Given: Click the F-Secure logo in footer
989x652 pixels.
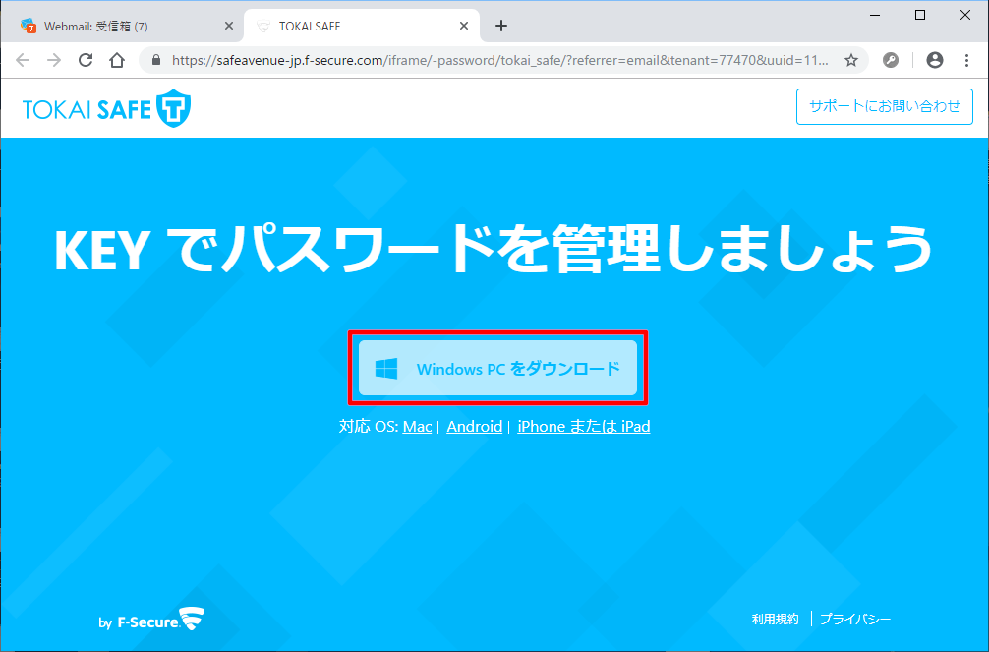Looking at the screenshot, I should point(151,620).
